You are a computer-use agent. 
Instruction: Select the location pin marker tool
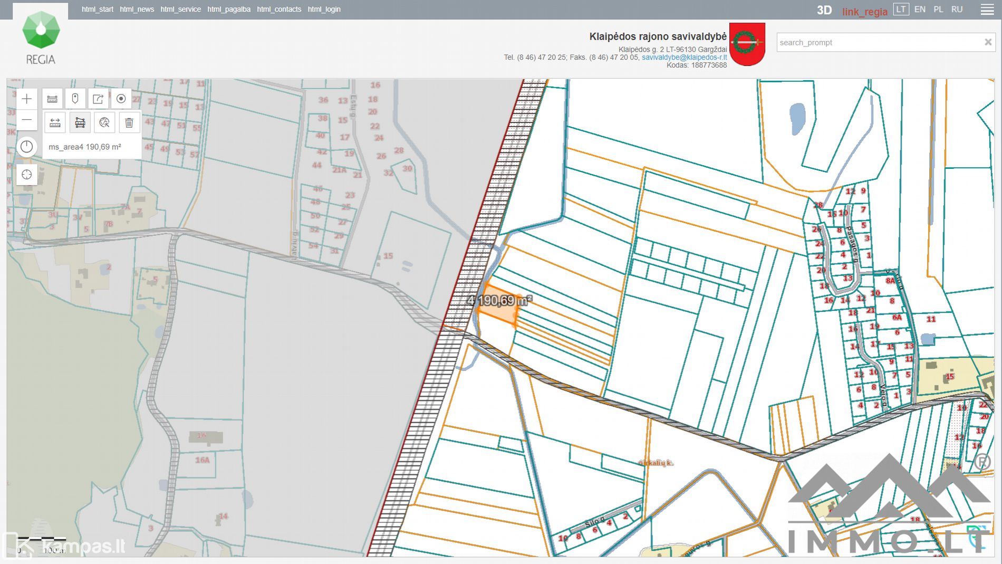point(75,99)
